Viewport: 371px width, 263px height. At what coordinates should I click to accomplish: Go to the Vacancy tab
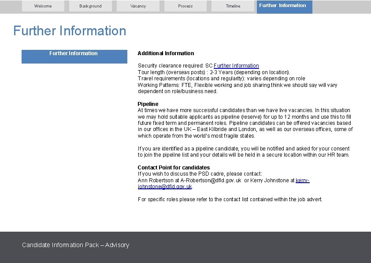[138, 6]
